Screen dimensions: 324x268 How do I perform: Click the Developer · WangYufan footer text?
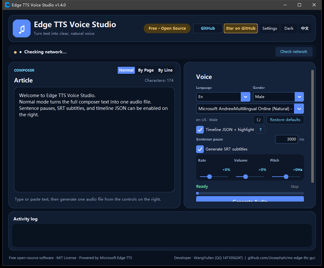(209, 258)
